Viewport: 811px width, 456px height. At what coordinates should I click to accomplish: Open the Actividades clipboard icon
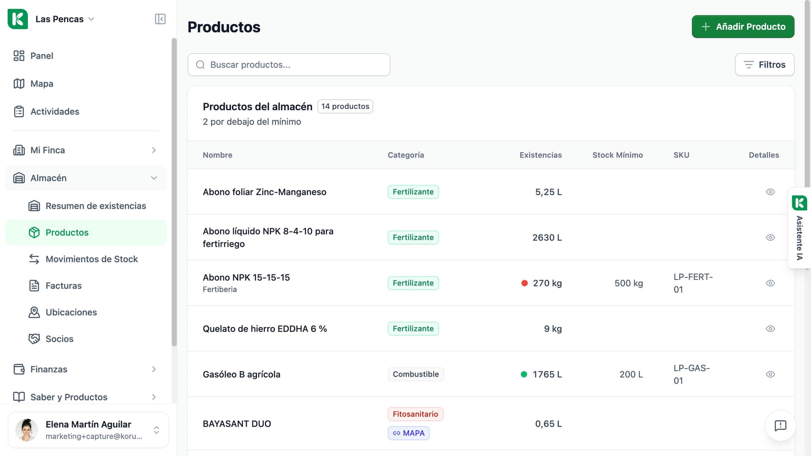(19, 111)
